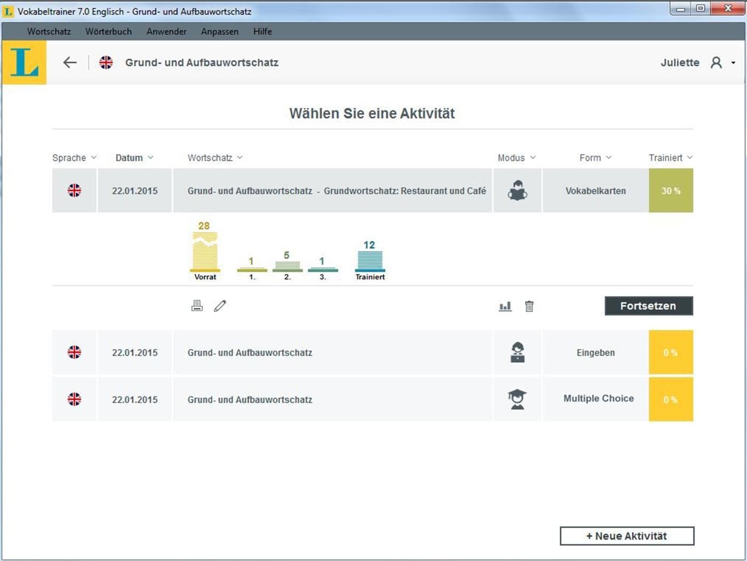Image resolution: width=747 pixels, height=561 pixels.
Task: Click the flag in the Eingeben row
Action: 74,352
